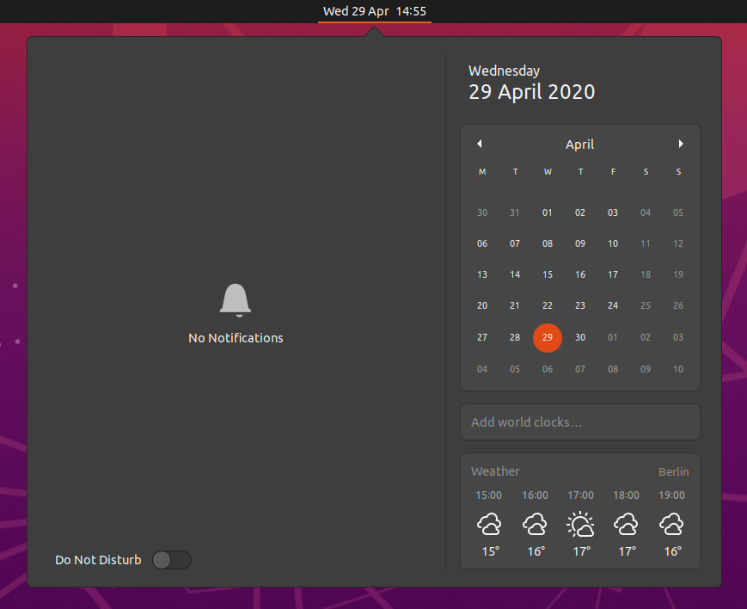The height and width of the screenshot is (609, 747).
Task: Go to the previous month with the left arrow
Action: click(x=480, y=144)
